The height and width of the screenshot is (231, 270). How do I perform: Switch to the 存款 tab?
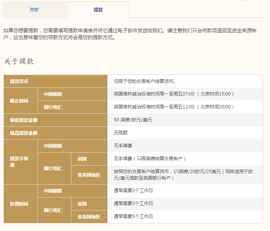[x=34, y=10]
